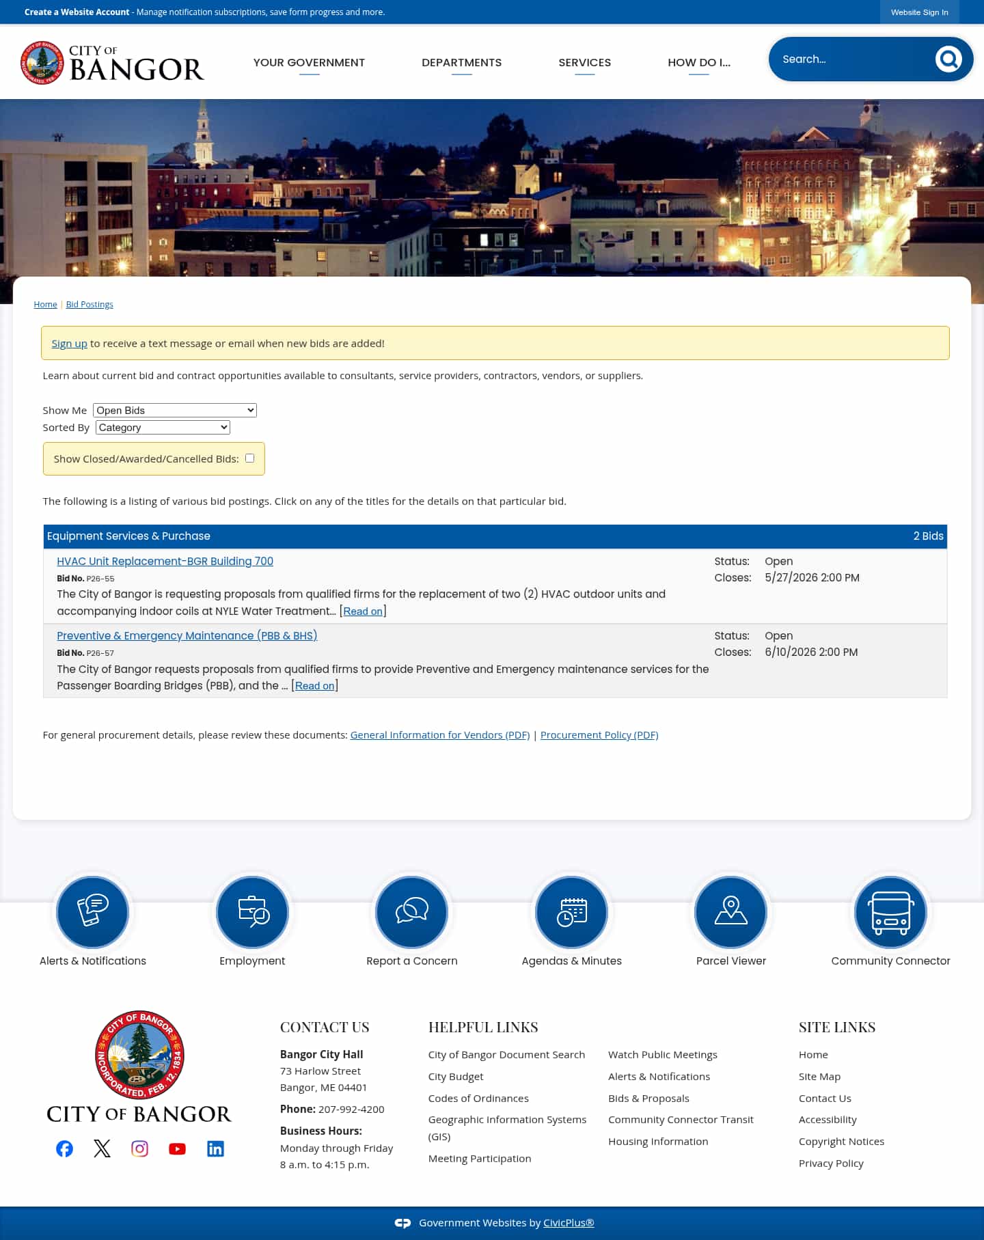Viewport: 984px width, 1240px height.
Task: Open the Community Connector bus icon
Action: pyautogui.click(x=890, y=912)
